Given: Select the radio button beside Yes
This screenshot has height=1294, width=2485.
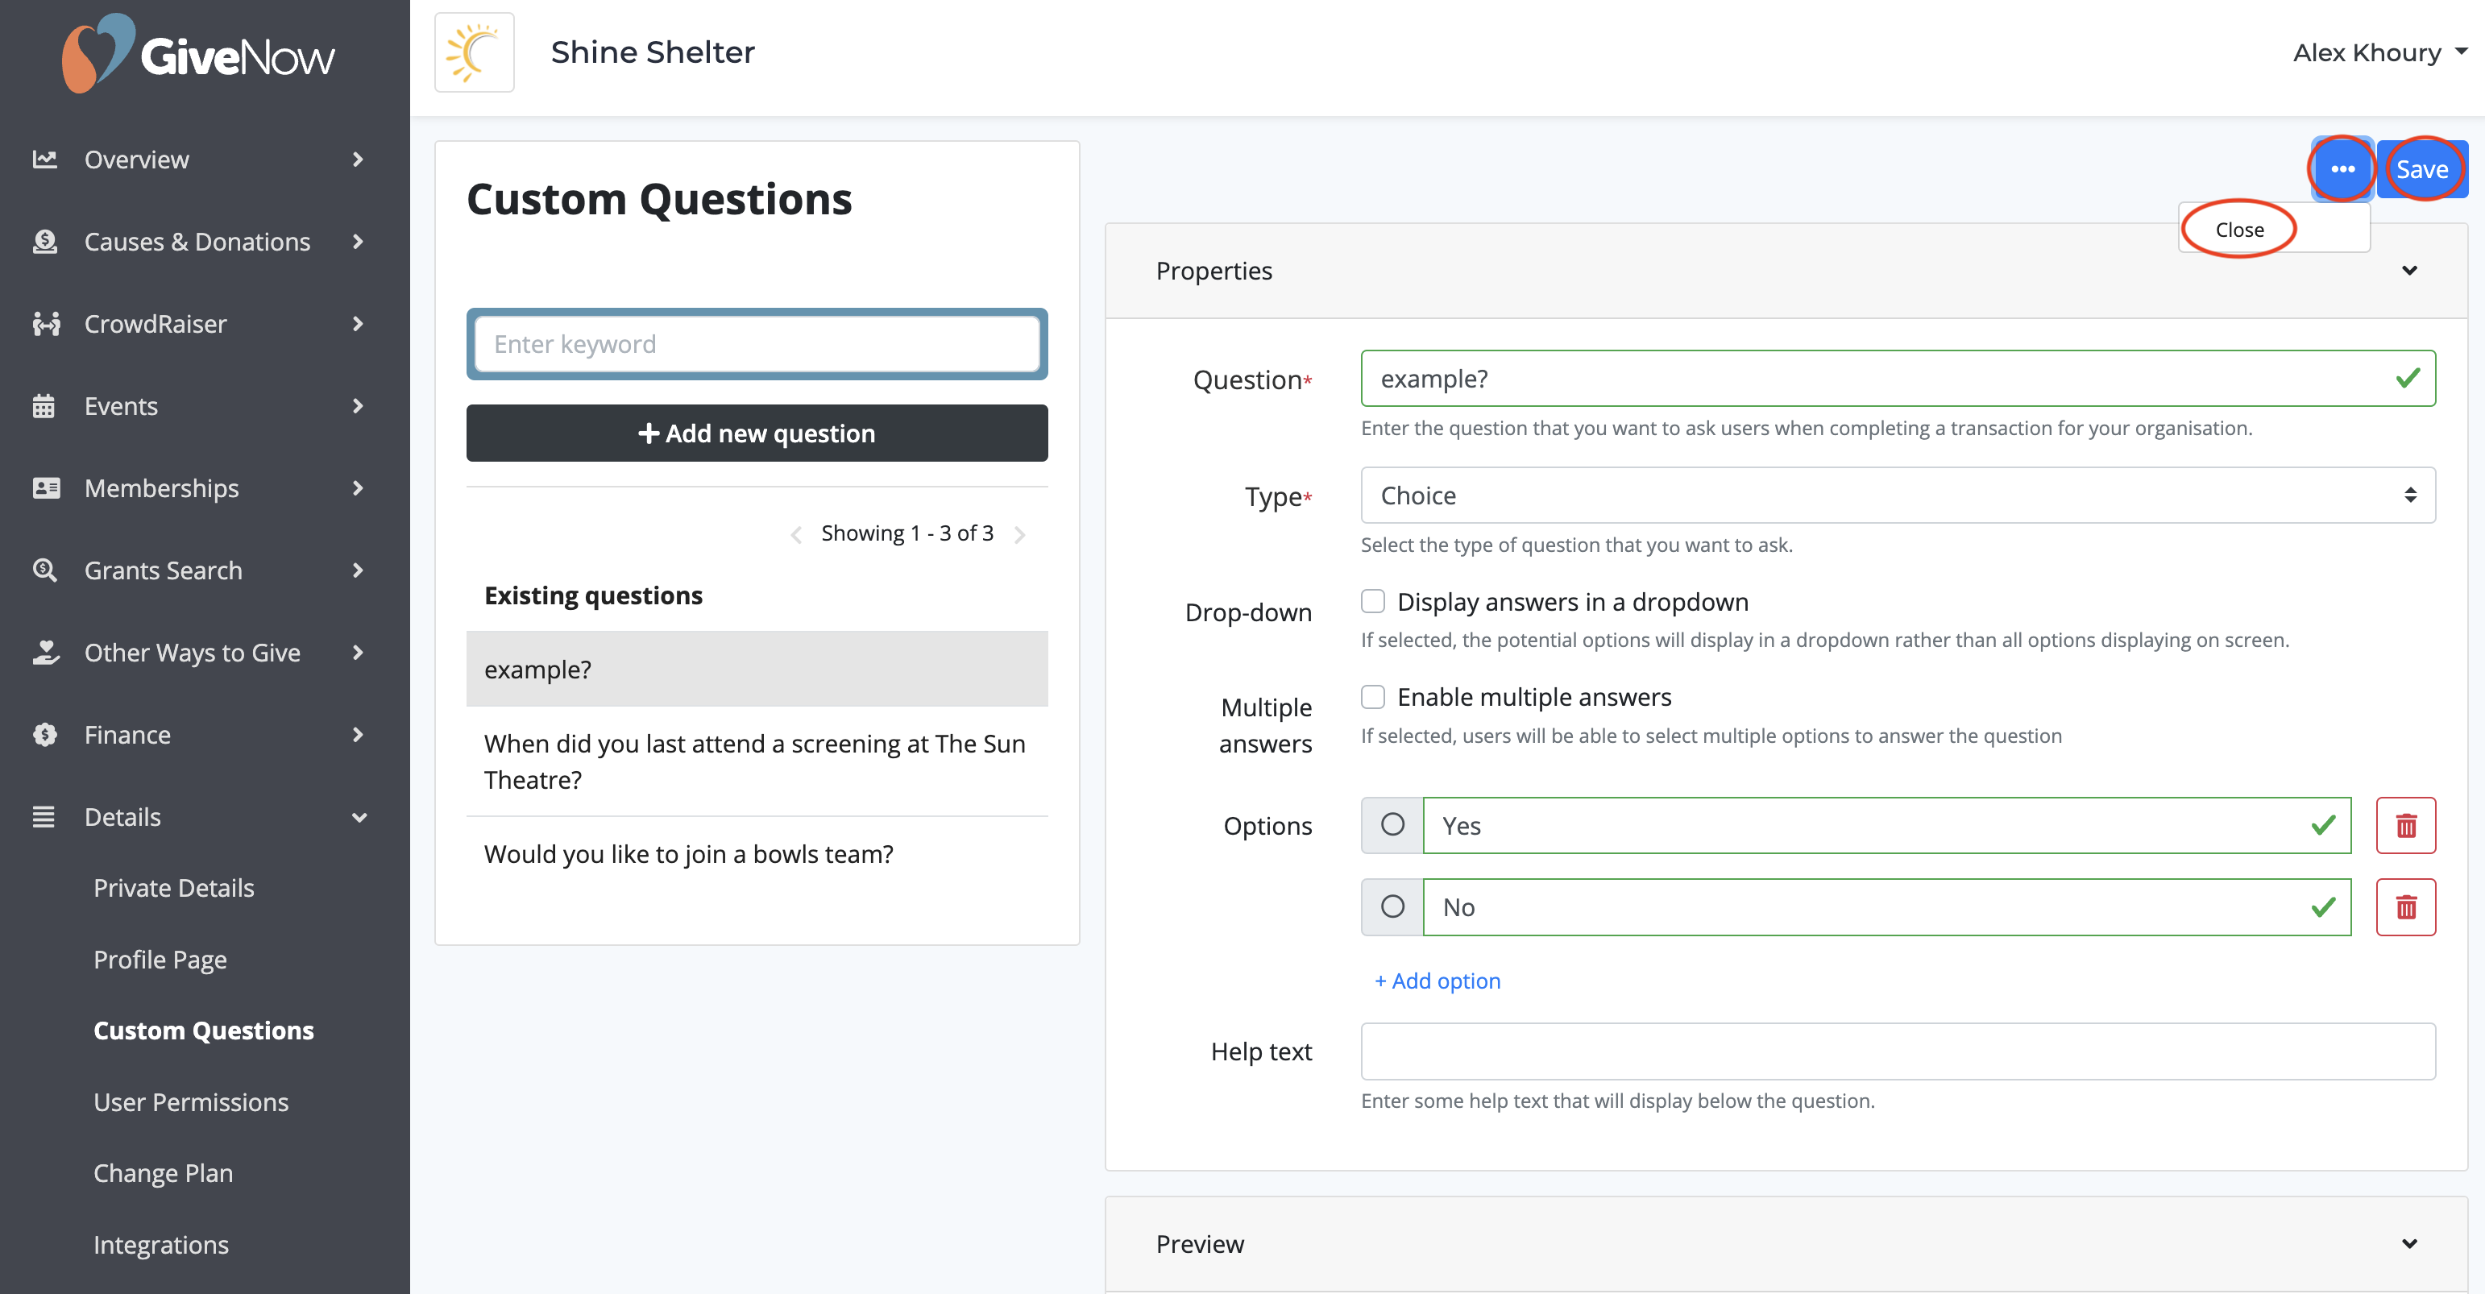Looking at the screenshot, I should coord(1392,825).
